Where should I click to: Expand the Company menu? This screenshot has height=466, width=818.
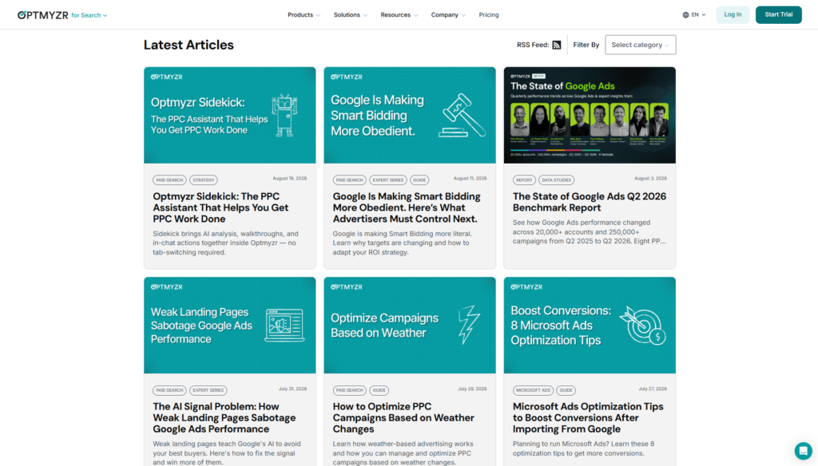coord(448,15)
